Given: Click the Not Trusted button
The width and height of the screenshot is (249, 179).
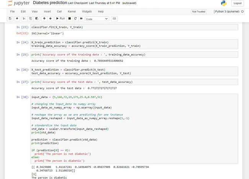Looking at the screenshot, I should (199, 11).
